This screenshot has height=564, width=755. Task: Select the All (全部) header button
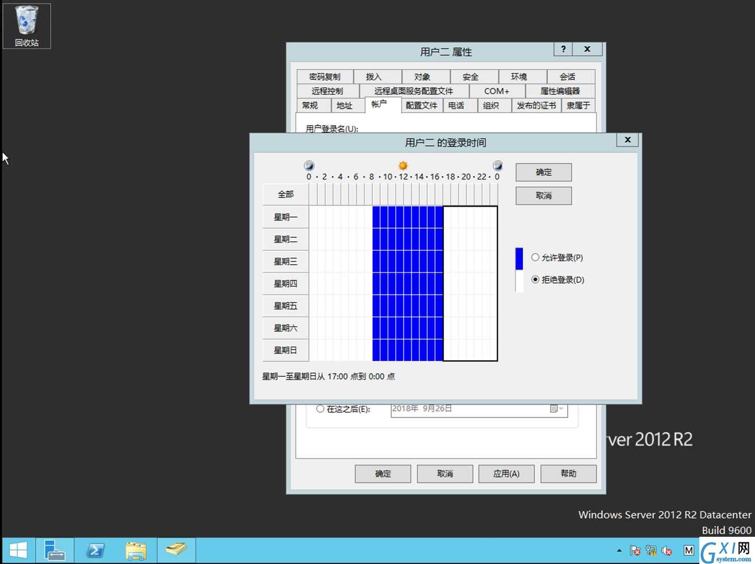coord(286,195)
